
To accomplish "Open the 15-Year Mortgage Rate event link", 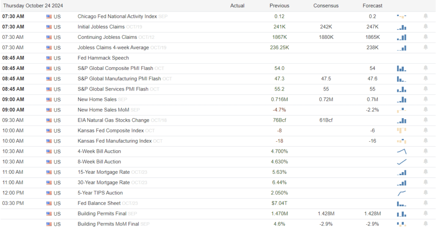I will (104, 172).
